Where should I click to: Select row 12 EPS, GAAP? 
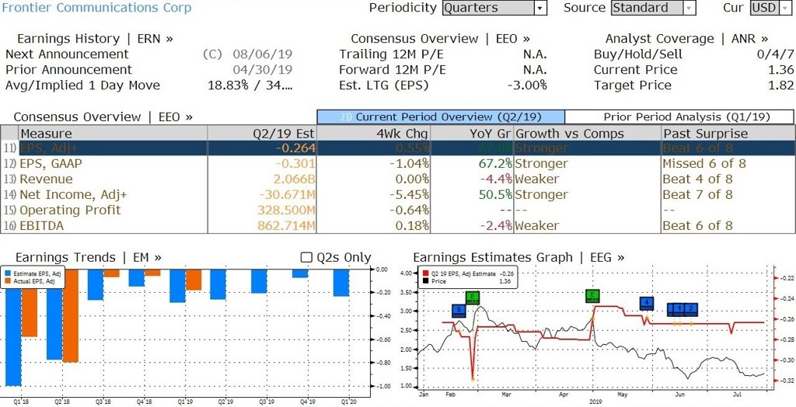tap(397, 163)
